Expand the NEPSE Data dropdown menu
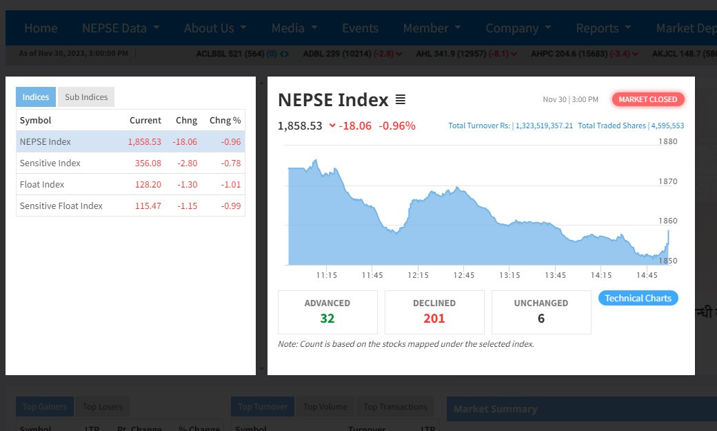Image resolution: width=717 pixels, height=431 pixels. (121, 28)
